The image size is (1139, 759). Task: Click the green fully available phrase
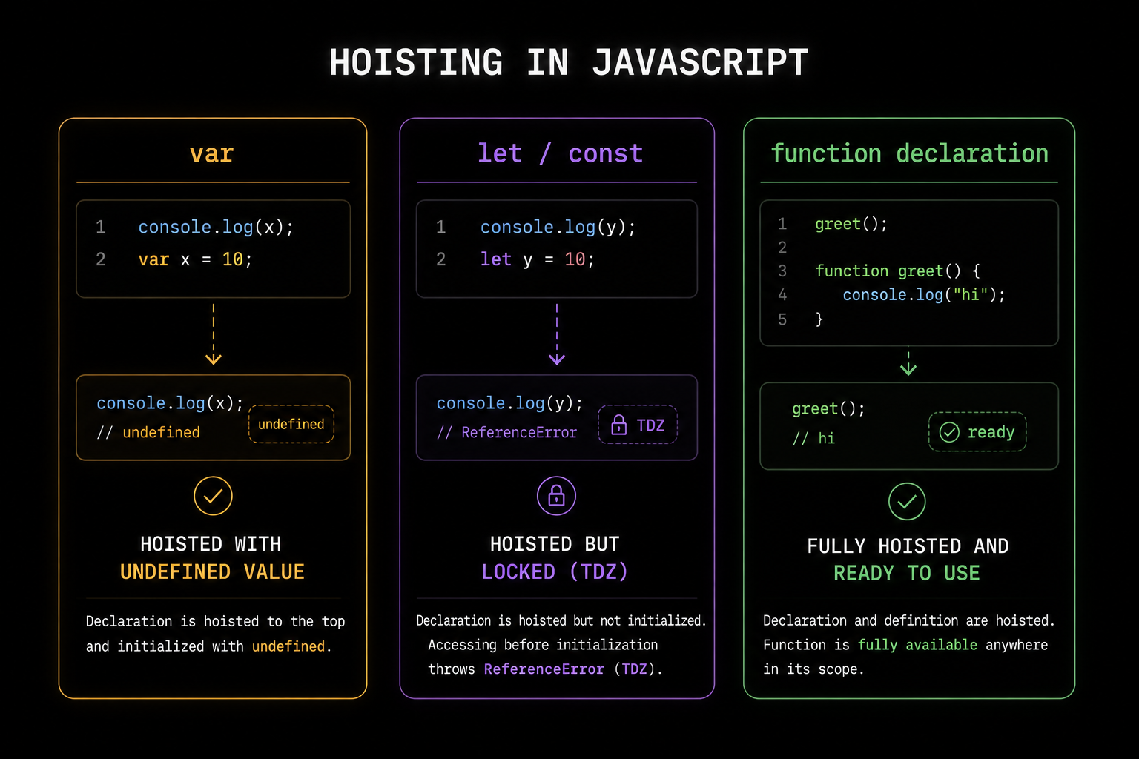coord(917,645)
